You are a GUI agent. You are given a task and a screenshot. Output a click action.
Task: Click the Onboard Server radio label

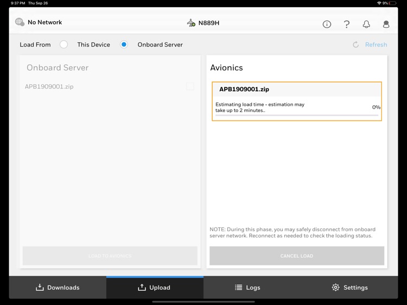(160, 45)
